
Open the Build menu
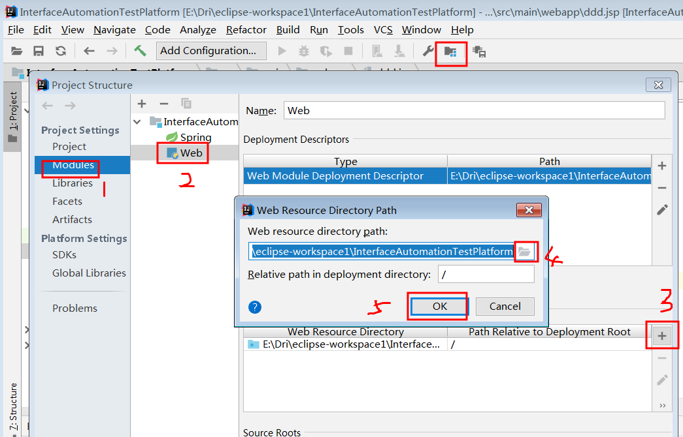click(x=288, y=29)
